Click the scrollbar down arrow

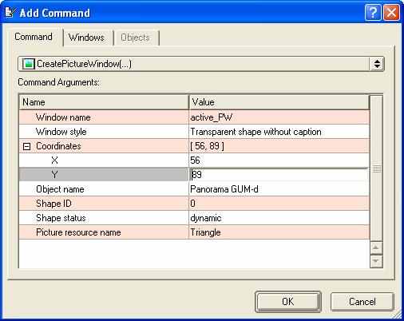click(376, 261)
